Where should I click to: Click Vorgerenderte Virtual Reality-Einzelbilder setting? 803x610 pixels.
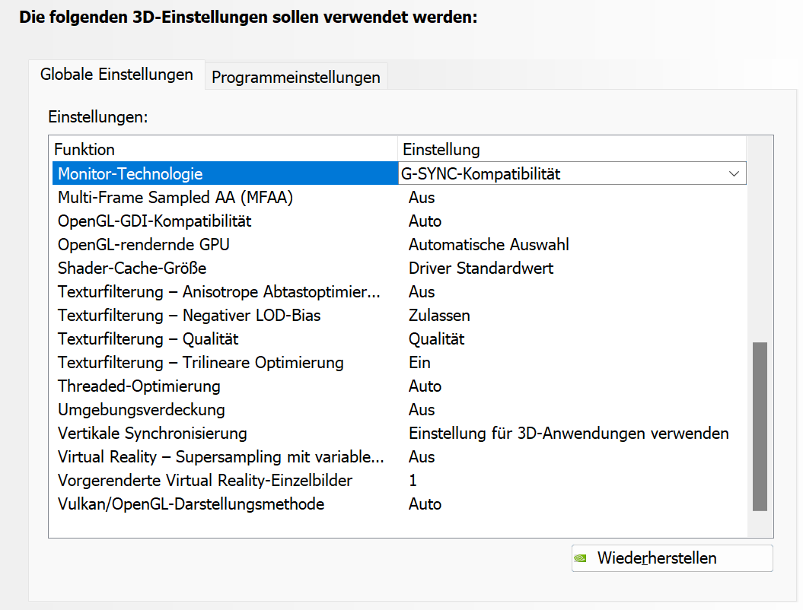(206, 481)
